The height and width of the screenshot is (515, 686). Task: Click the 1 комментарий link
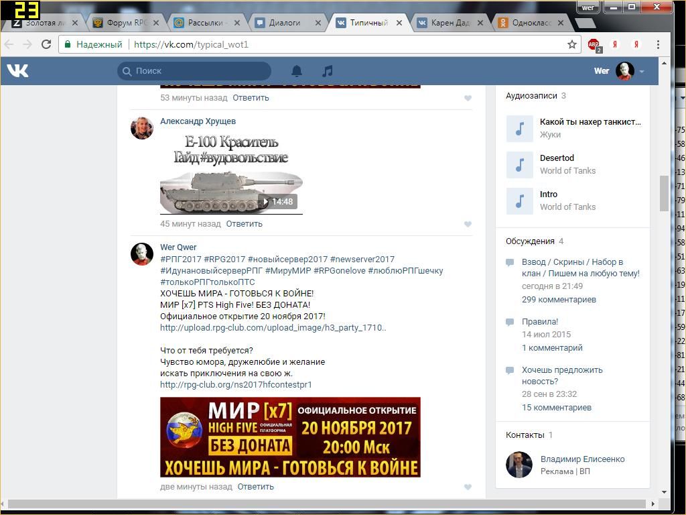(x=552, y=348)
